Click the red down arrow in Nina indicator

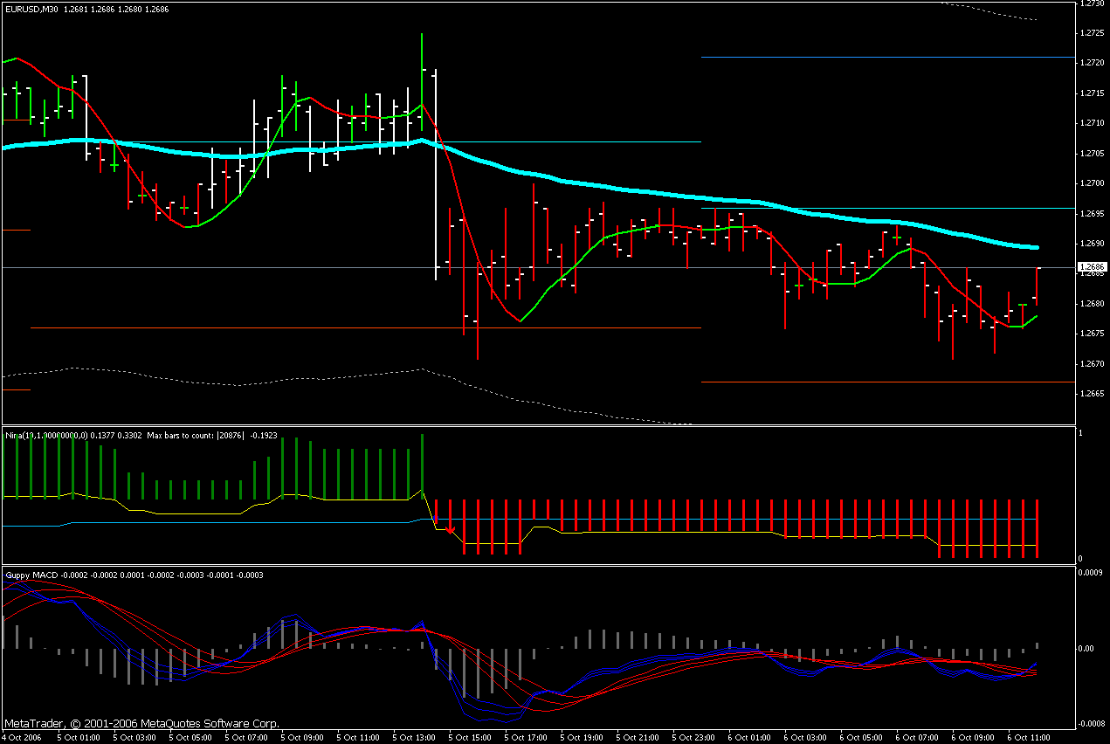450,529
